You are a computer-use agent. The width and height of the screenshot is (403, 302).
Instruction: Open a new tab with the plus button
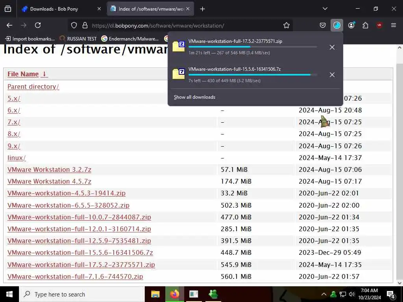coord(203,9)
